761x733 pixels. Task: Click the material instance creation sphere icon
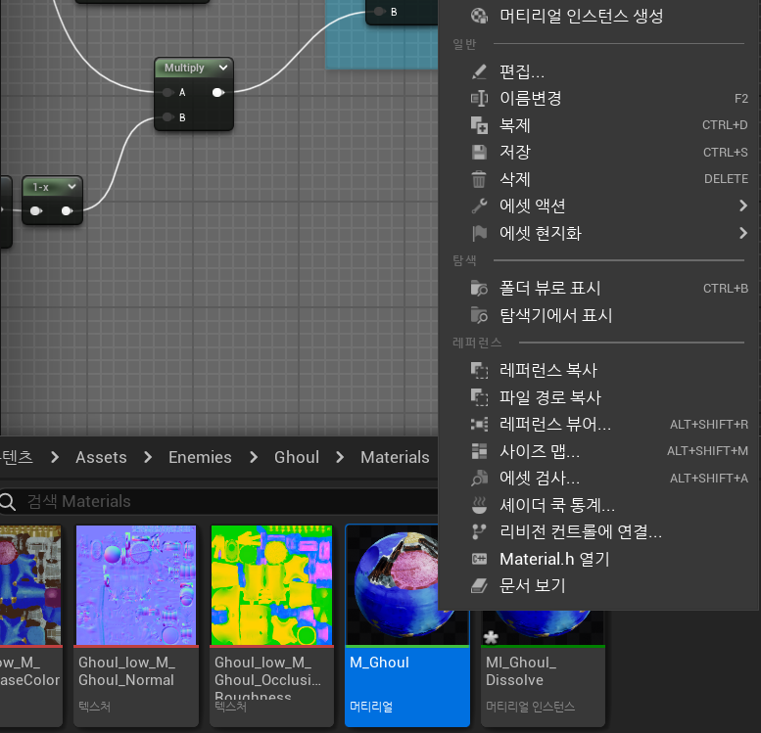coord(479,16)
